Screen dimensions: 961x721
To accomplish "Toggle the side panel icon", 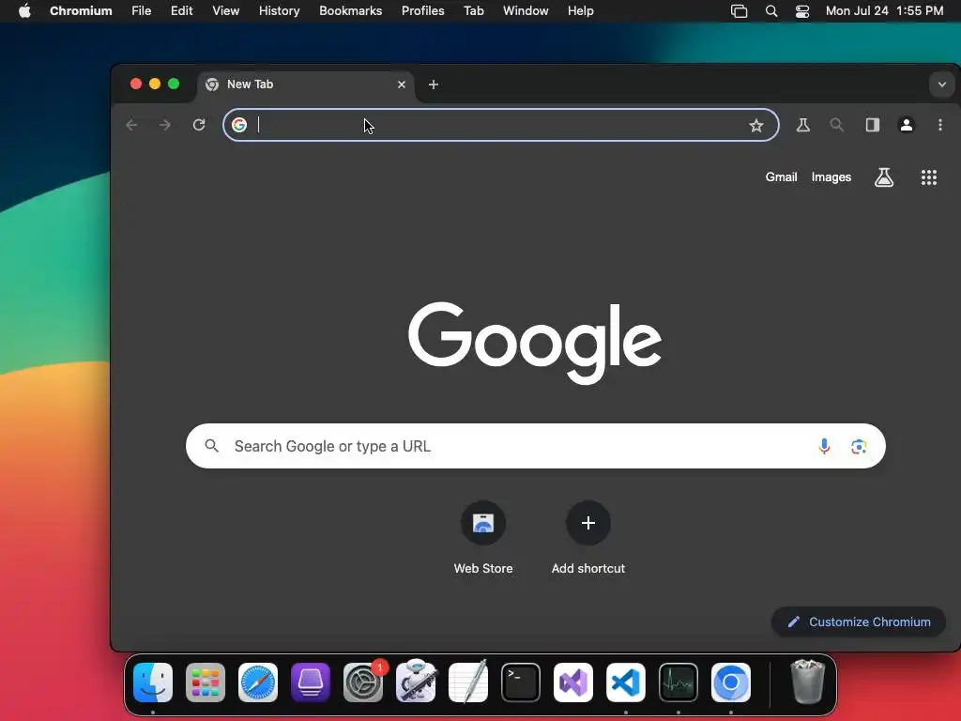I will [x=872, y=125].
